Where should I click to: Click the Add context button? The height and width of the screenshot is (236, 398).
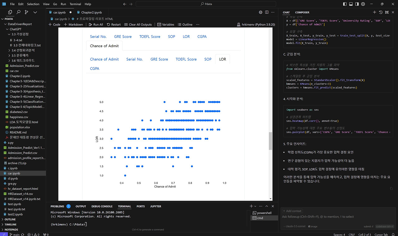click(292, 211)
